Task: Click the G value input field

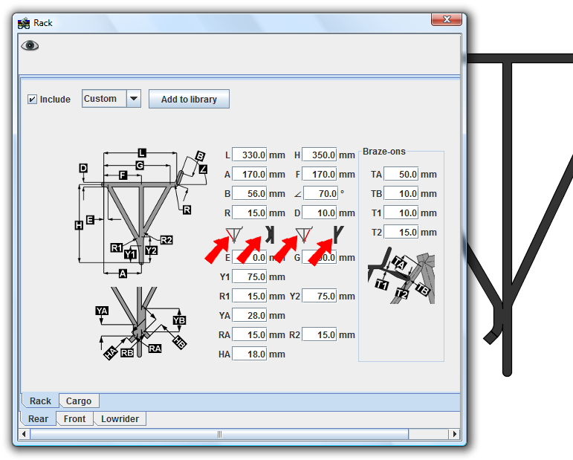Action: tap(319, 258)
